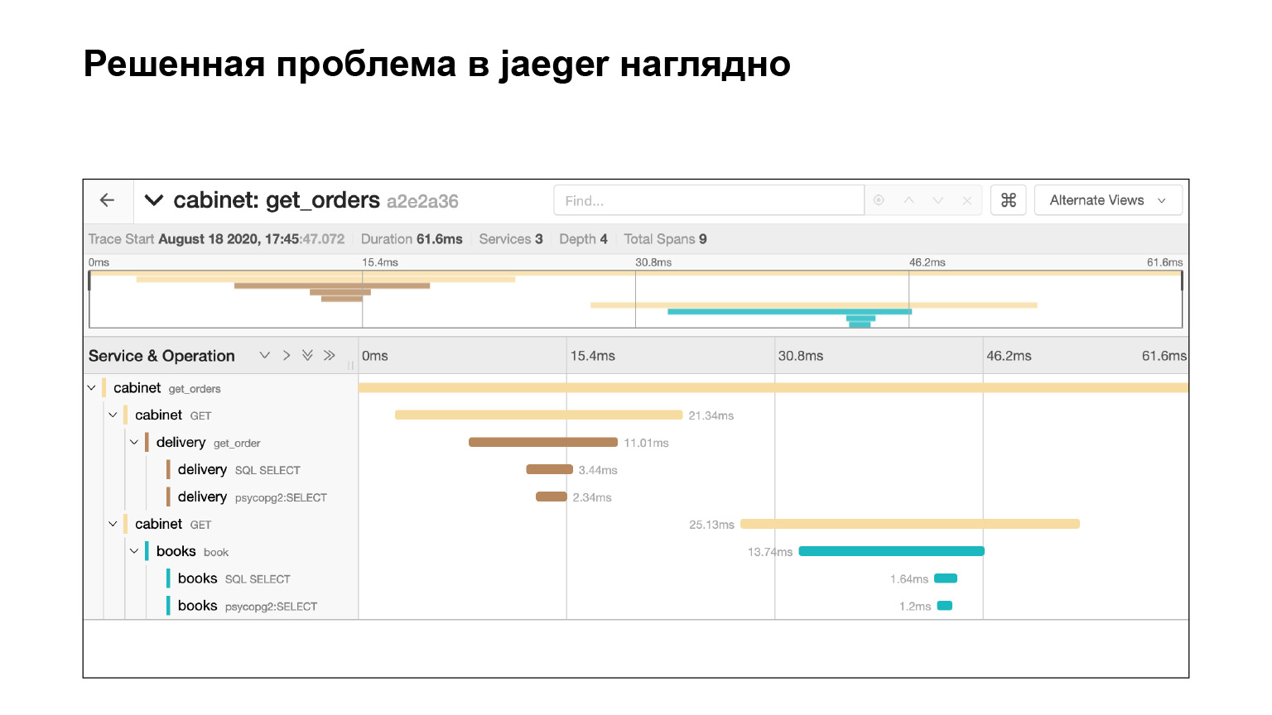The image size is (1272, 715).
Task: Collapse the second cabinet GET span
Action: click(113, 524)
